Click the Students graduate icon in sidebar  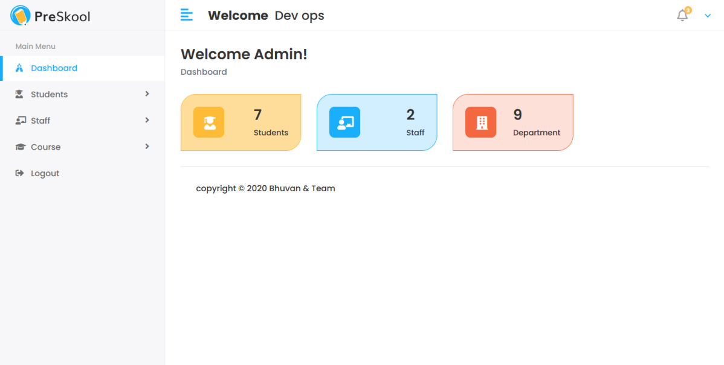pos(19,94)
